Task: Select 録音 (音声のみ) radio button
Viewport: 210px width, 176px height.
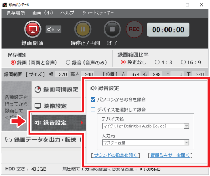Action: (x=68, y=63)
